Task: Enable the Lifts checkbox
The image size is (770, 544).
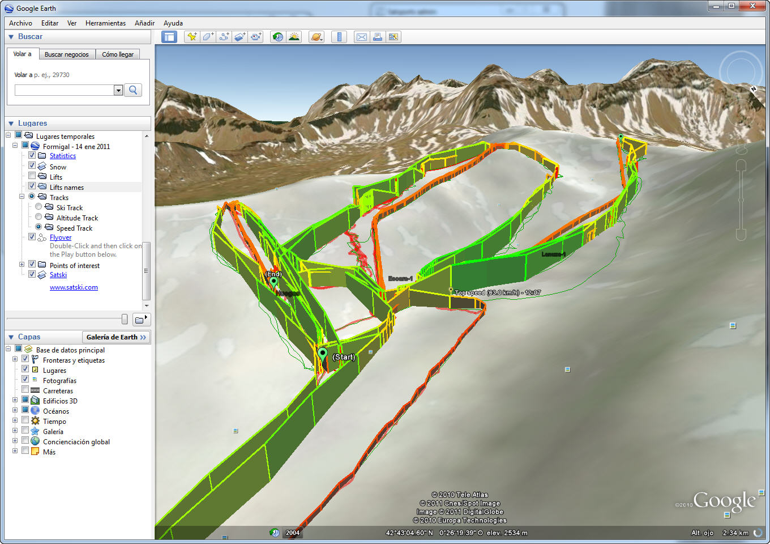Action: click(x=32, y=176)
